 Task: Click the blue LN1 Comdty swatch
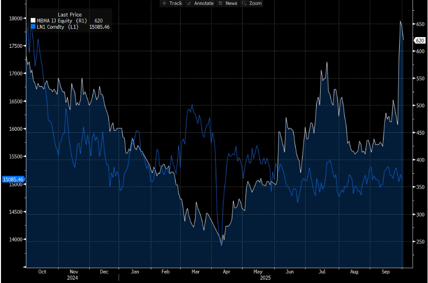coord(33,27)
